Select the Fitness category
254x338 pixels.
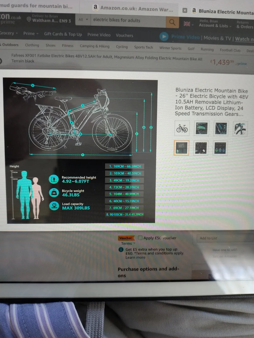[68, 46]
